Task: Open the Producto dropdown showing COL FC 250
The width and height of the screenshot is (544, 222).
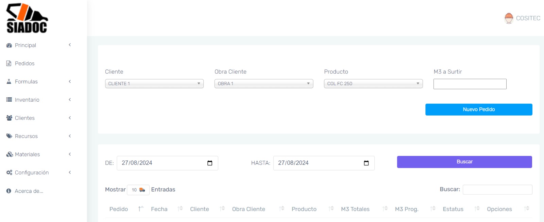Action: coord(373,84)
